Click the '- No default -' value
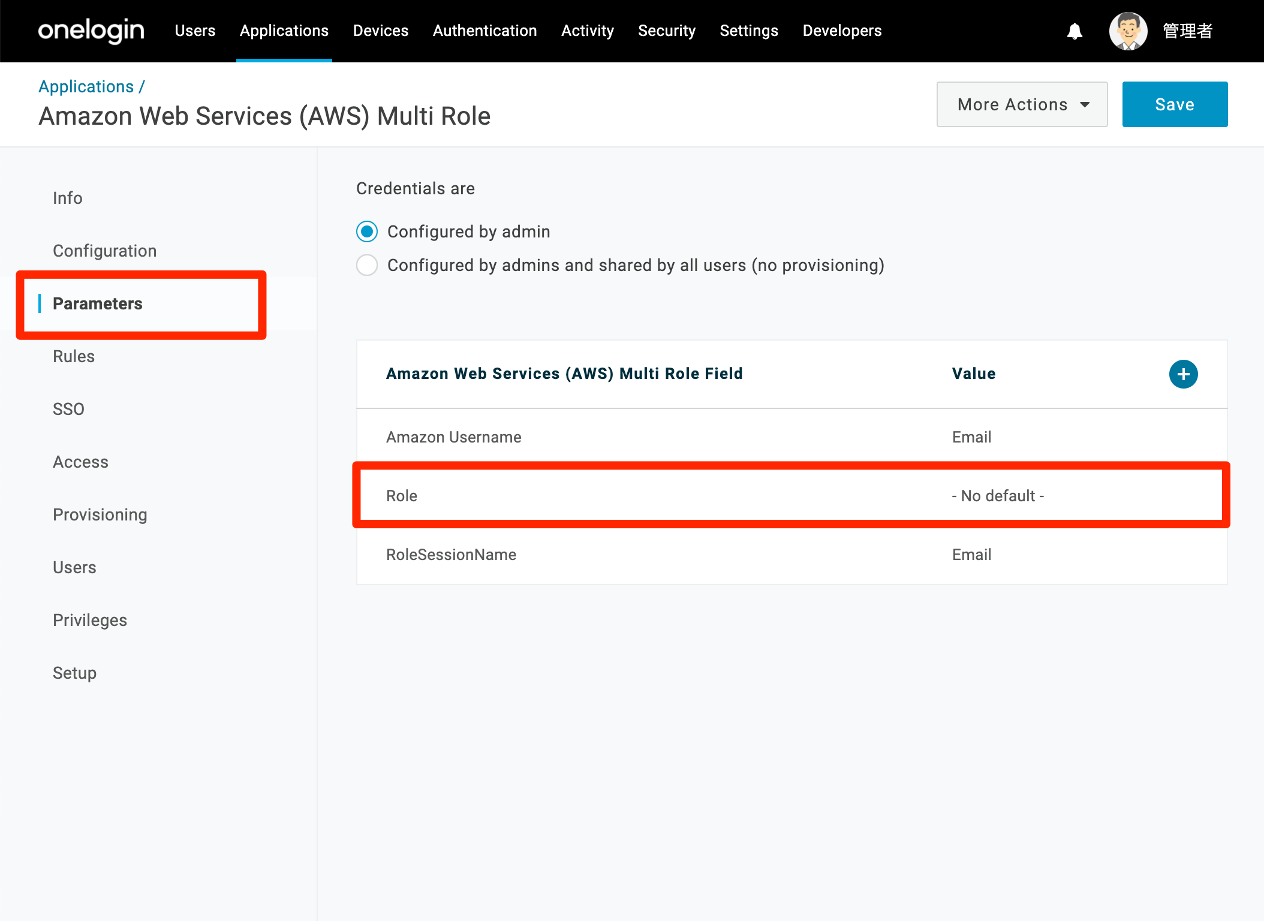 click(x=998, y=496)
